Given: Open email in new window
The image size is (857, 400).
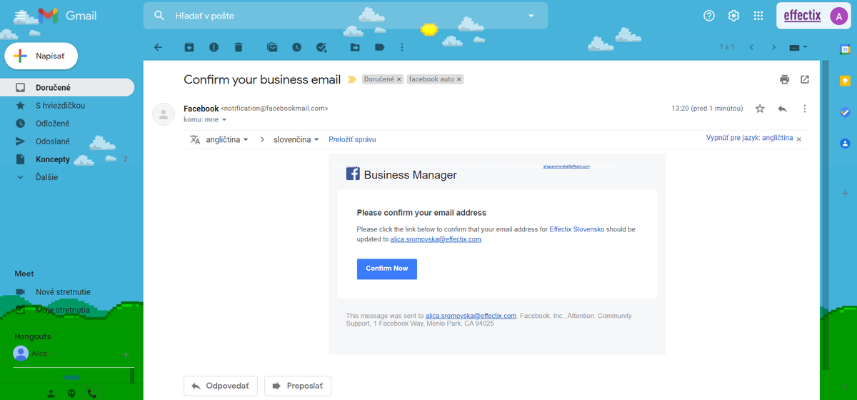Looking at the screenshot, I should (x=805, y=79).
